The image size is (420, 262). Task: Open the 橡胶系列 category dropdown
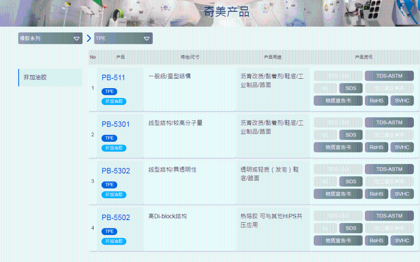click(x=51, y=38)
